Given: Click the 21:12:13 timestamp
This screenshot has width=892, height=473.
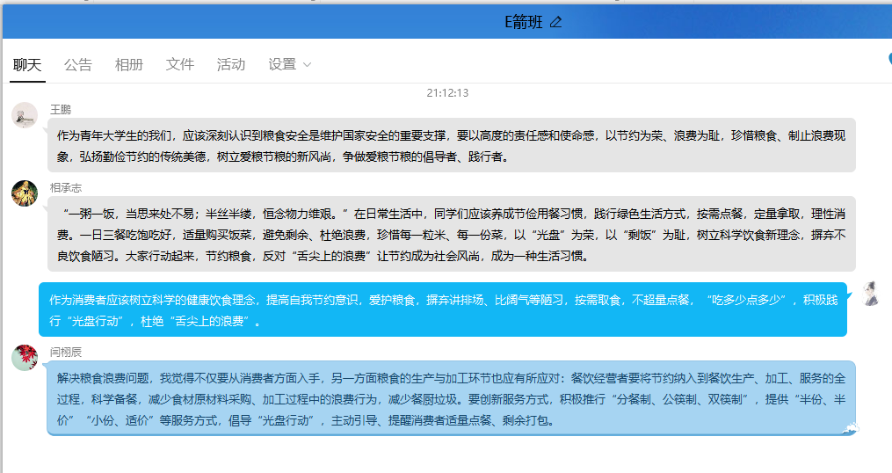Looking at the screenshot, I should coord(447,92).
